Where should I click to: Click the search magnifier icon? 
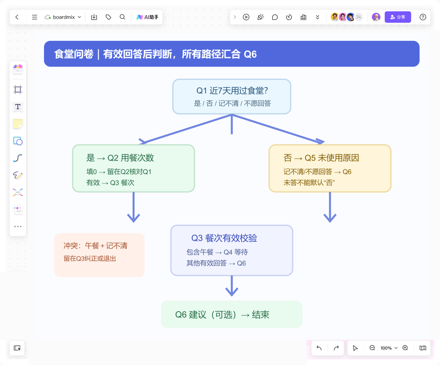pyautogui.click(x=122, y=17)
